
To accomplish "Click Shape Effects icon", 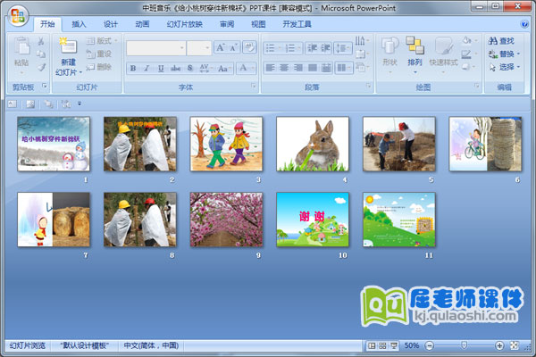I will [x=468, y=67].
